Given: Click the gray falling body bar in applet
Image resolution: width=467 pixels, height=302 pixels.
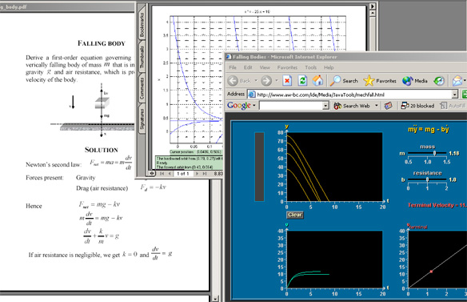Looking at the screenshot, I should coord(259,167).
